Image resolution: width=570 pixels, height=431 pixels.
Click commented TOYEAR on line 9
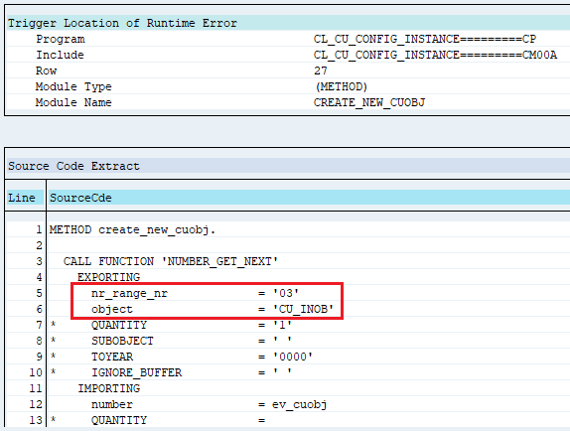point(112,357)
